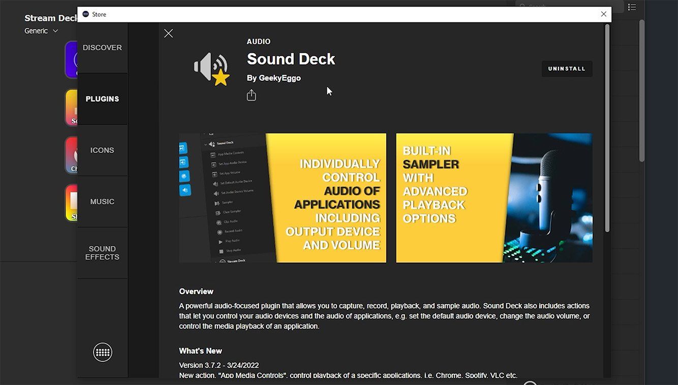This screenshot has height=385, width=678.
Task: Open the 'Individually control audio' screenshot
Action: pyautogui.click(x=283, y=198)
